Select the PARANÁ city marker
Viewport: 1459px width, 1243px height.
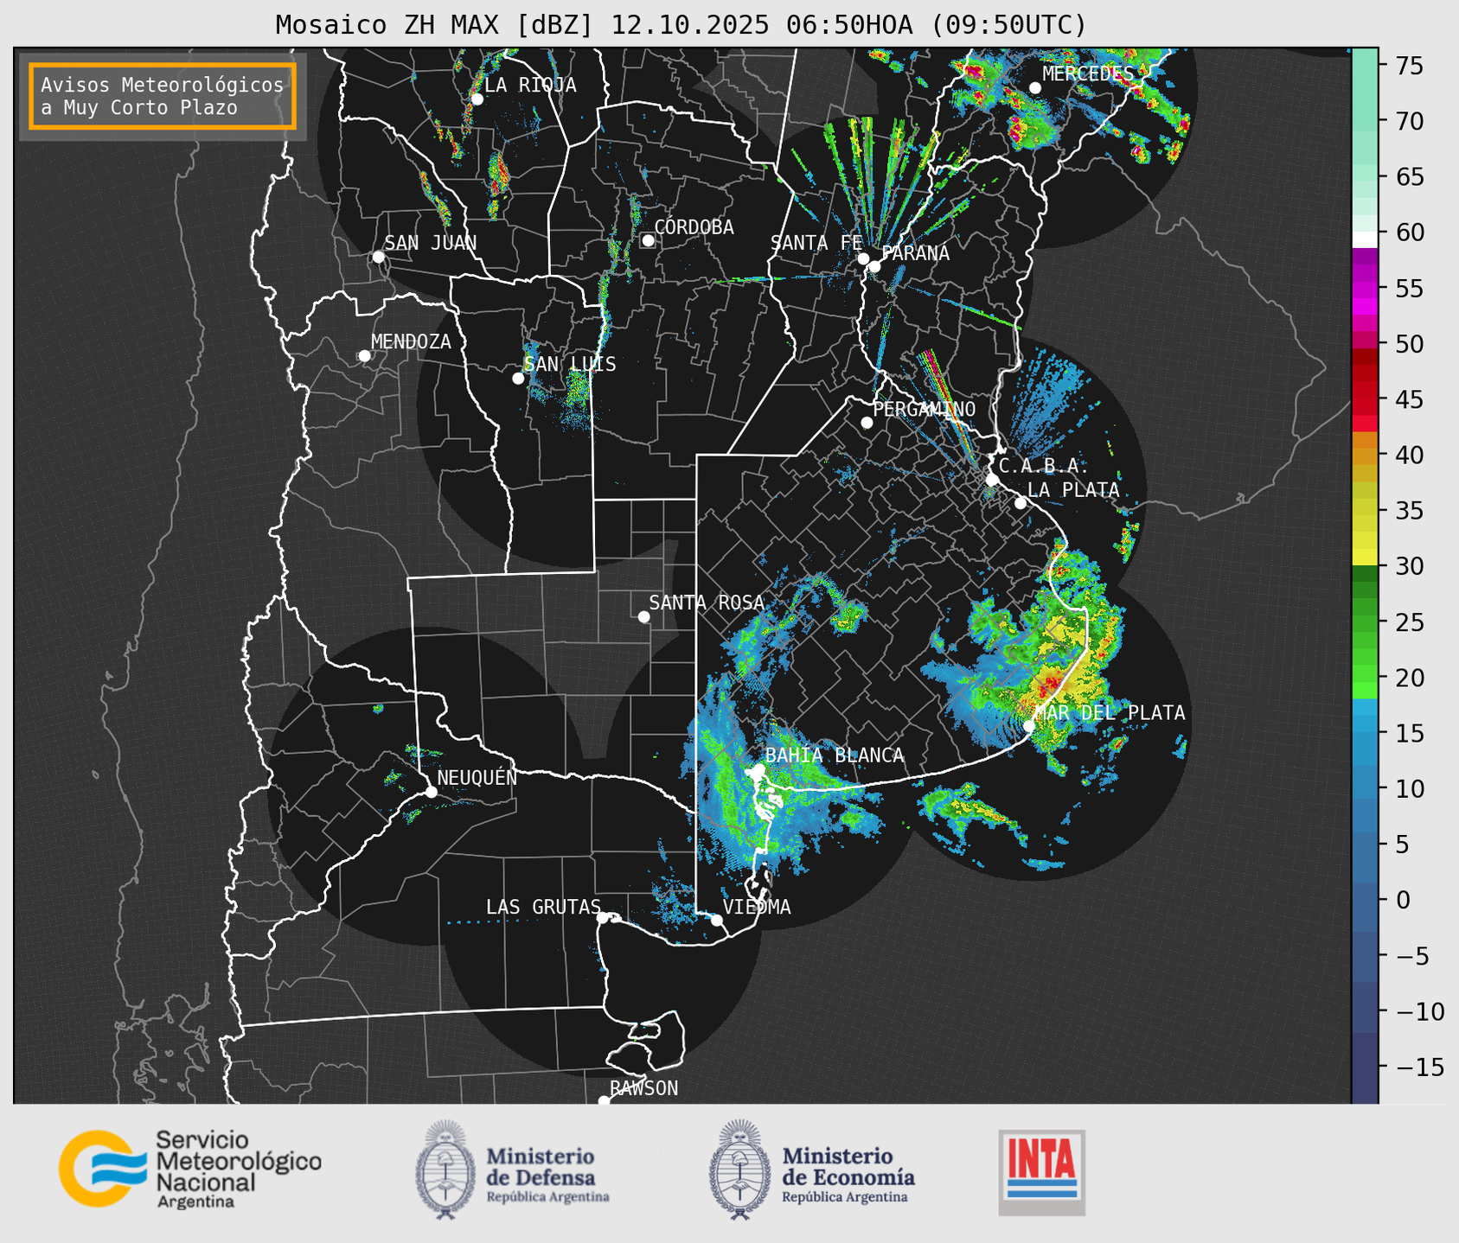874,266
